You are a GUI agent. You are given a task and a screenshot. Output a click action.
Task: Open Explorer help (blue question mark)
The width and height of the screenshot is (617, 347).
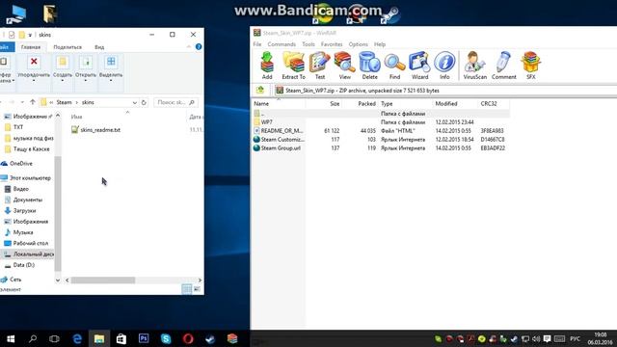(199, 46)
